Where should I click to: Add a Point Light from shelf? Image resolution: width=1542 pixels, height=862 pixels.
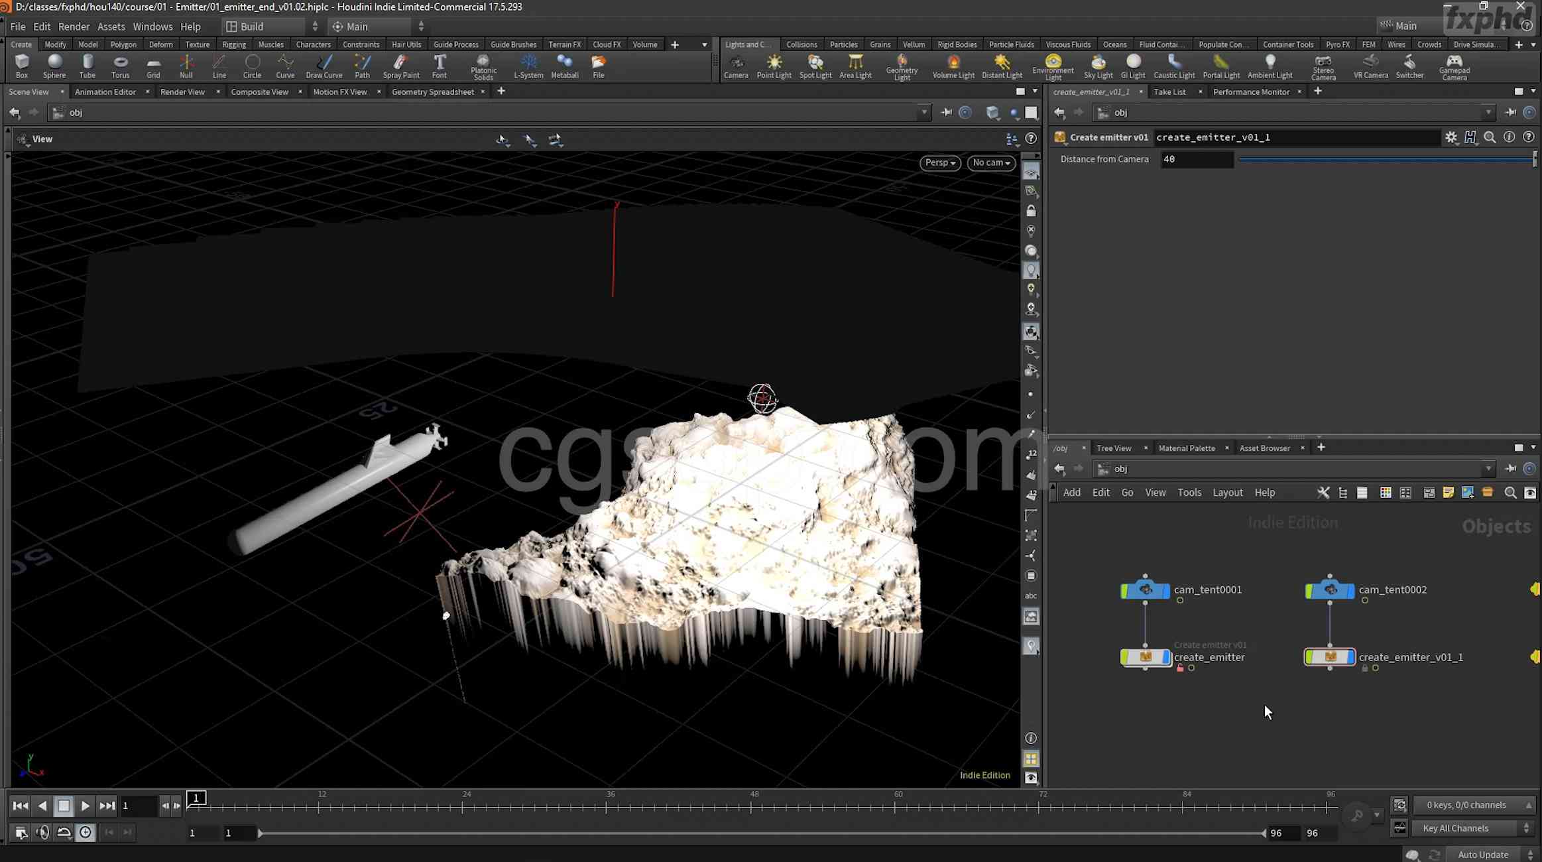(x=774, y=66)
